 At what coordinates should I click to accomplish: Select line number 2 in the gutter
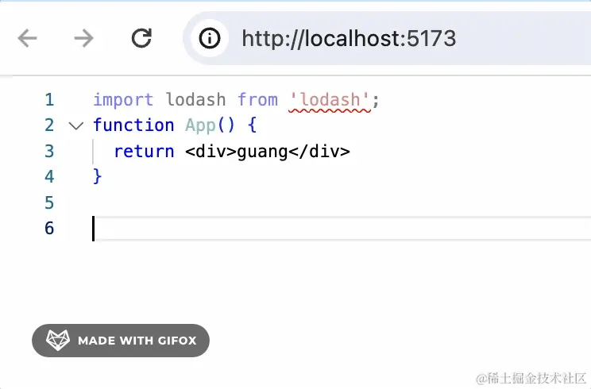[x=49, y=125]
